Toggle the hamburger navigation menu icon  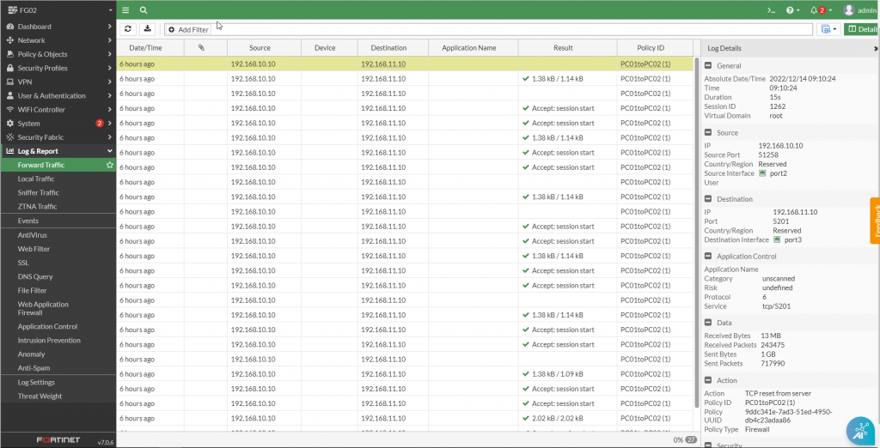[125, 10]
